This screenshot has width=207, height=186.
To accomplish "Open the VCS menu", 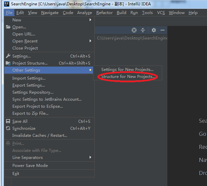I will tap(161, 13).
